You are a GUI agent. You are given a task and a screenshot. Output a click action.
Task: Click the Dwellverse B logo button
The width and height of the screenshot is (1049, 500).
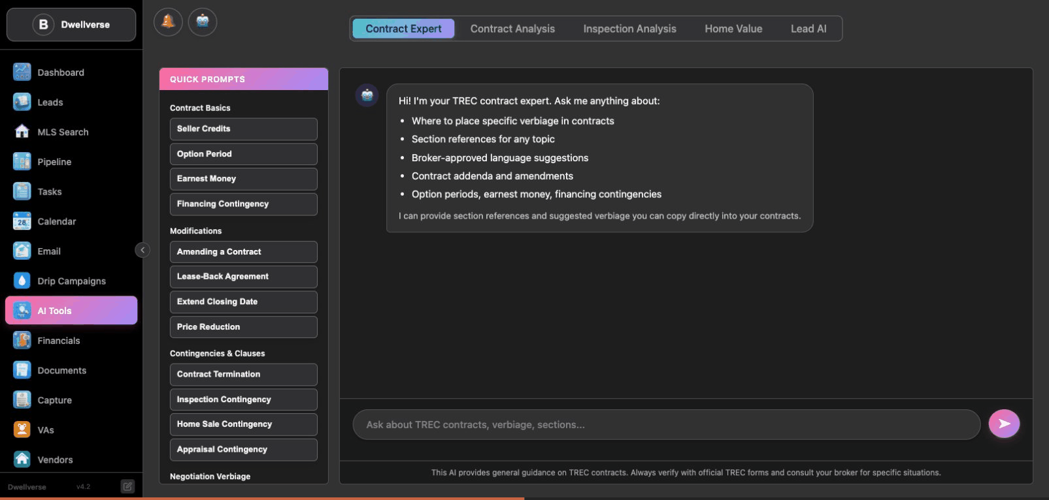71,25
